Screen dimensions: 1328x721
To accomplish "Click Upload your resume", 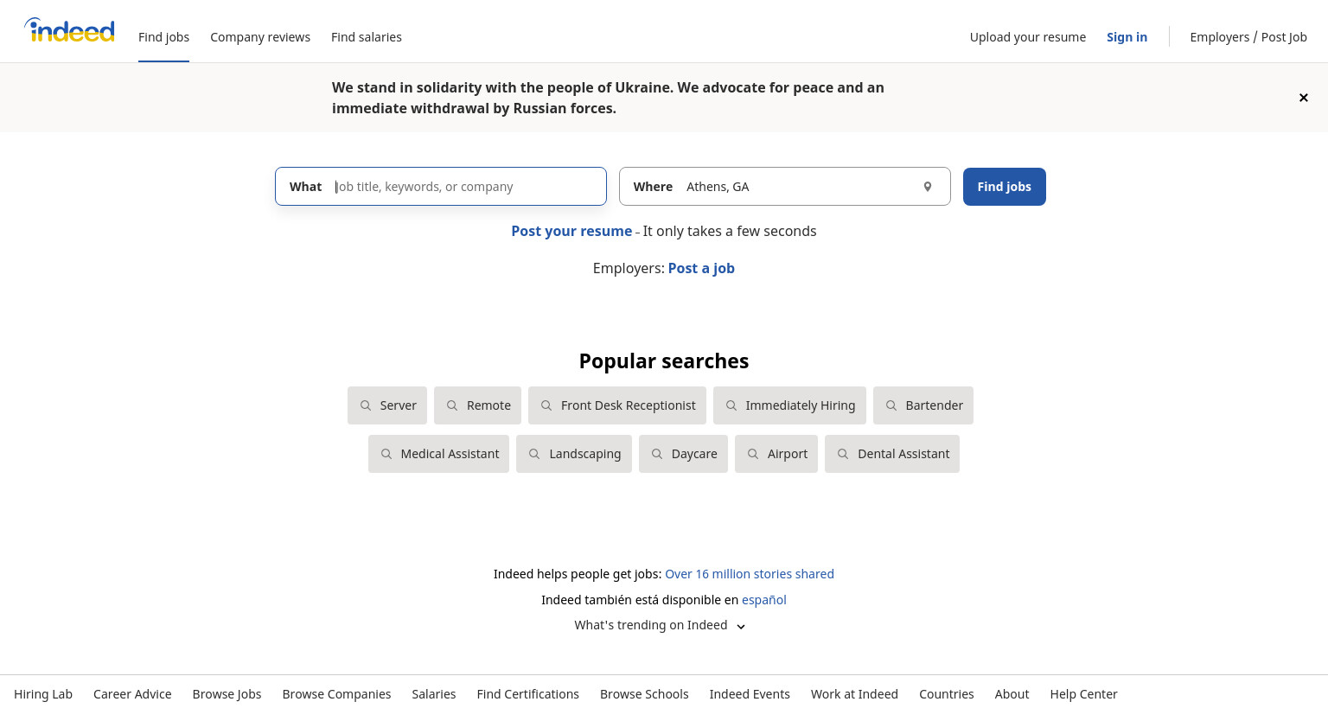I will click(x=1028, y=37).
